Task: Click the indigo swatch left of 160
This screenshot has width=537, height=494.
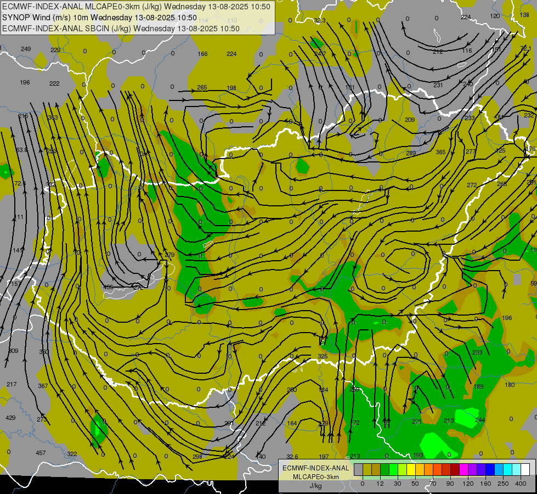Action: coord(482,469)
